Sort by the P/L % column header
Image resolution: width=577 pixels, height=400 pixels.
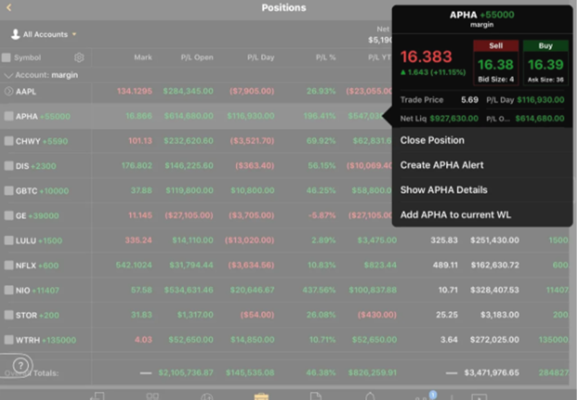[x=326, y=57]
